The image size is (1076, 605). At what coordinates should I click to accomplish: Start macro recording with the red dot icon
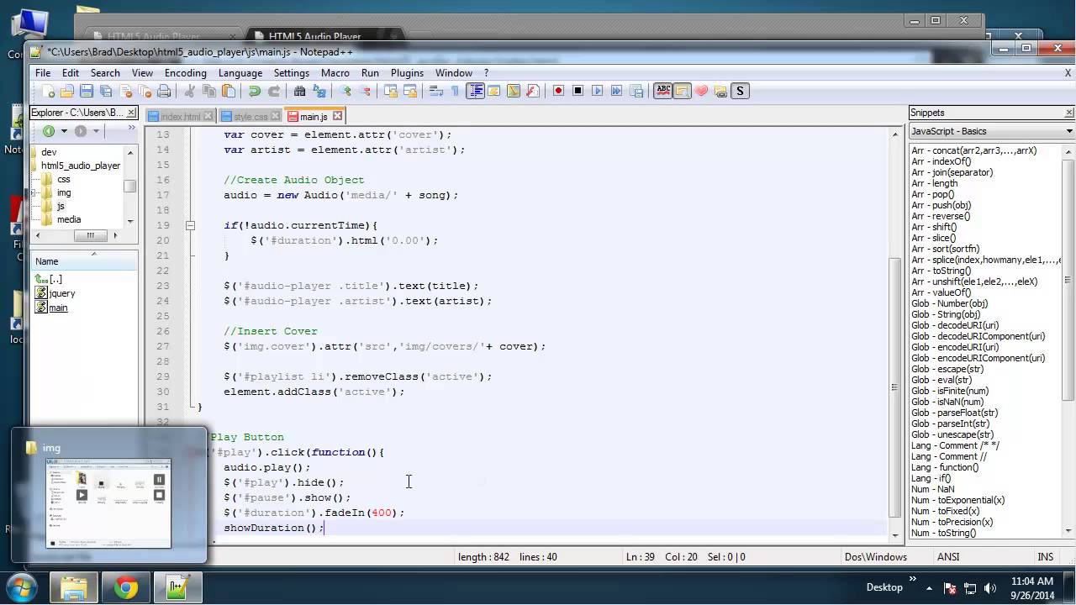point(558,91)
